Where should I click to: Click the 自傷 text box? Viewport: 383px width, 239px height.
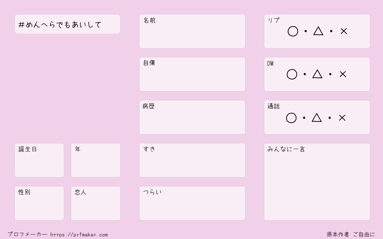click(192, 74)
